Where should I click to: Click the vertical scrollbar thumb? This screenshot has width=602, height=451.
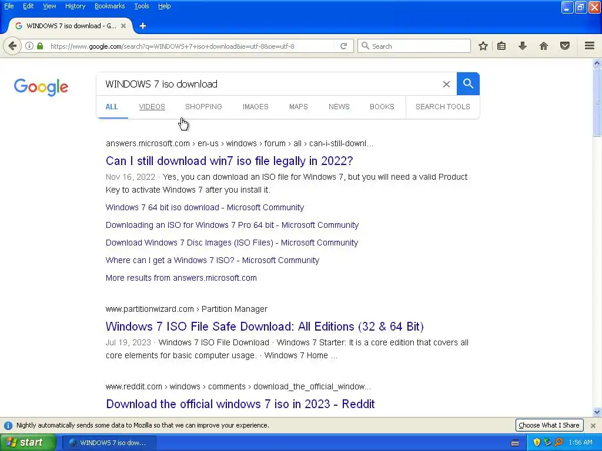[x=597, y=102]
